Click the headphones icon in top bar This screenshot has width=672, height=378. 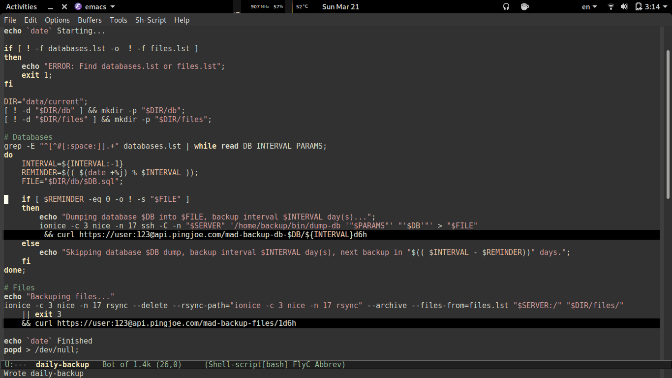[x=506, y=7]
